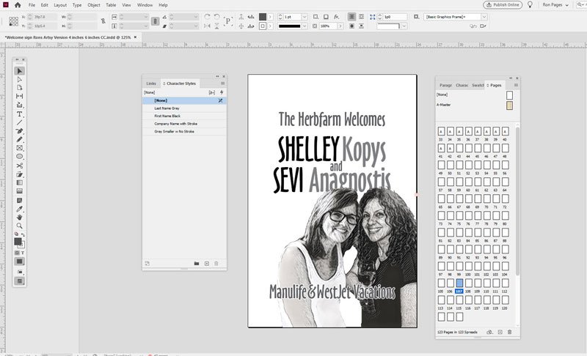
Task: Open stroke weight 1 pt dropdown
Action: click(x=305, y=17)
